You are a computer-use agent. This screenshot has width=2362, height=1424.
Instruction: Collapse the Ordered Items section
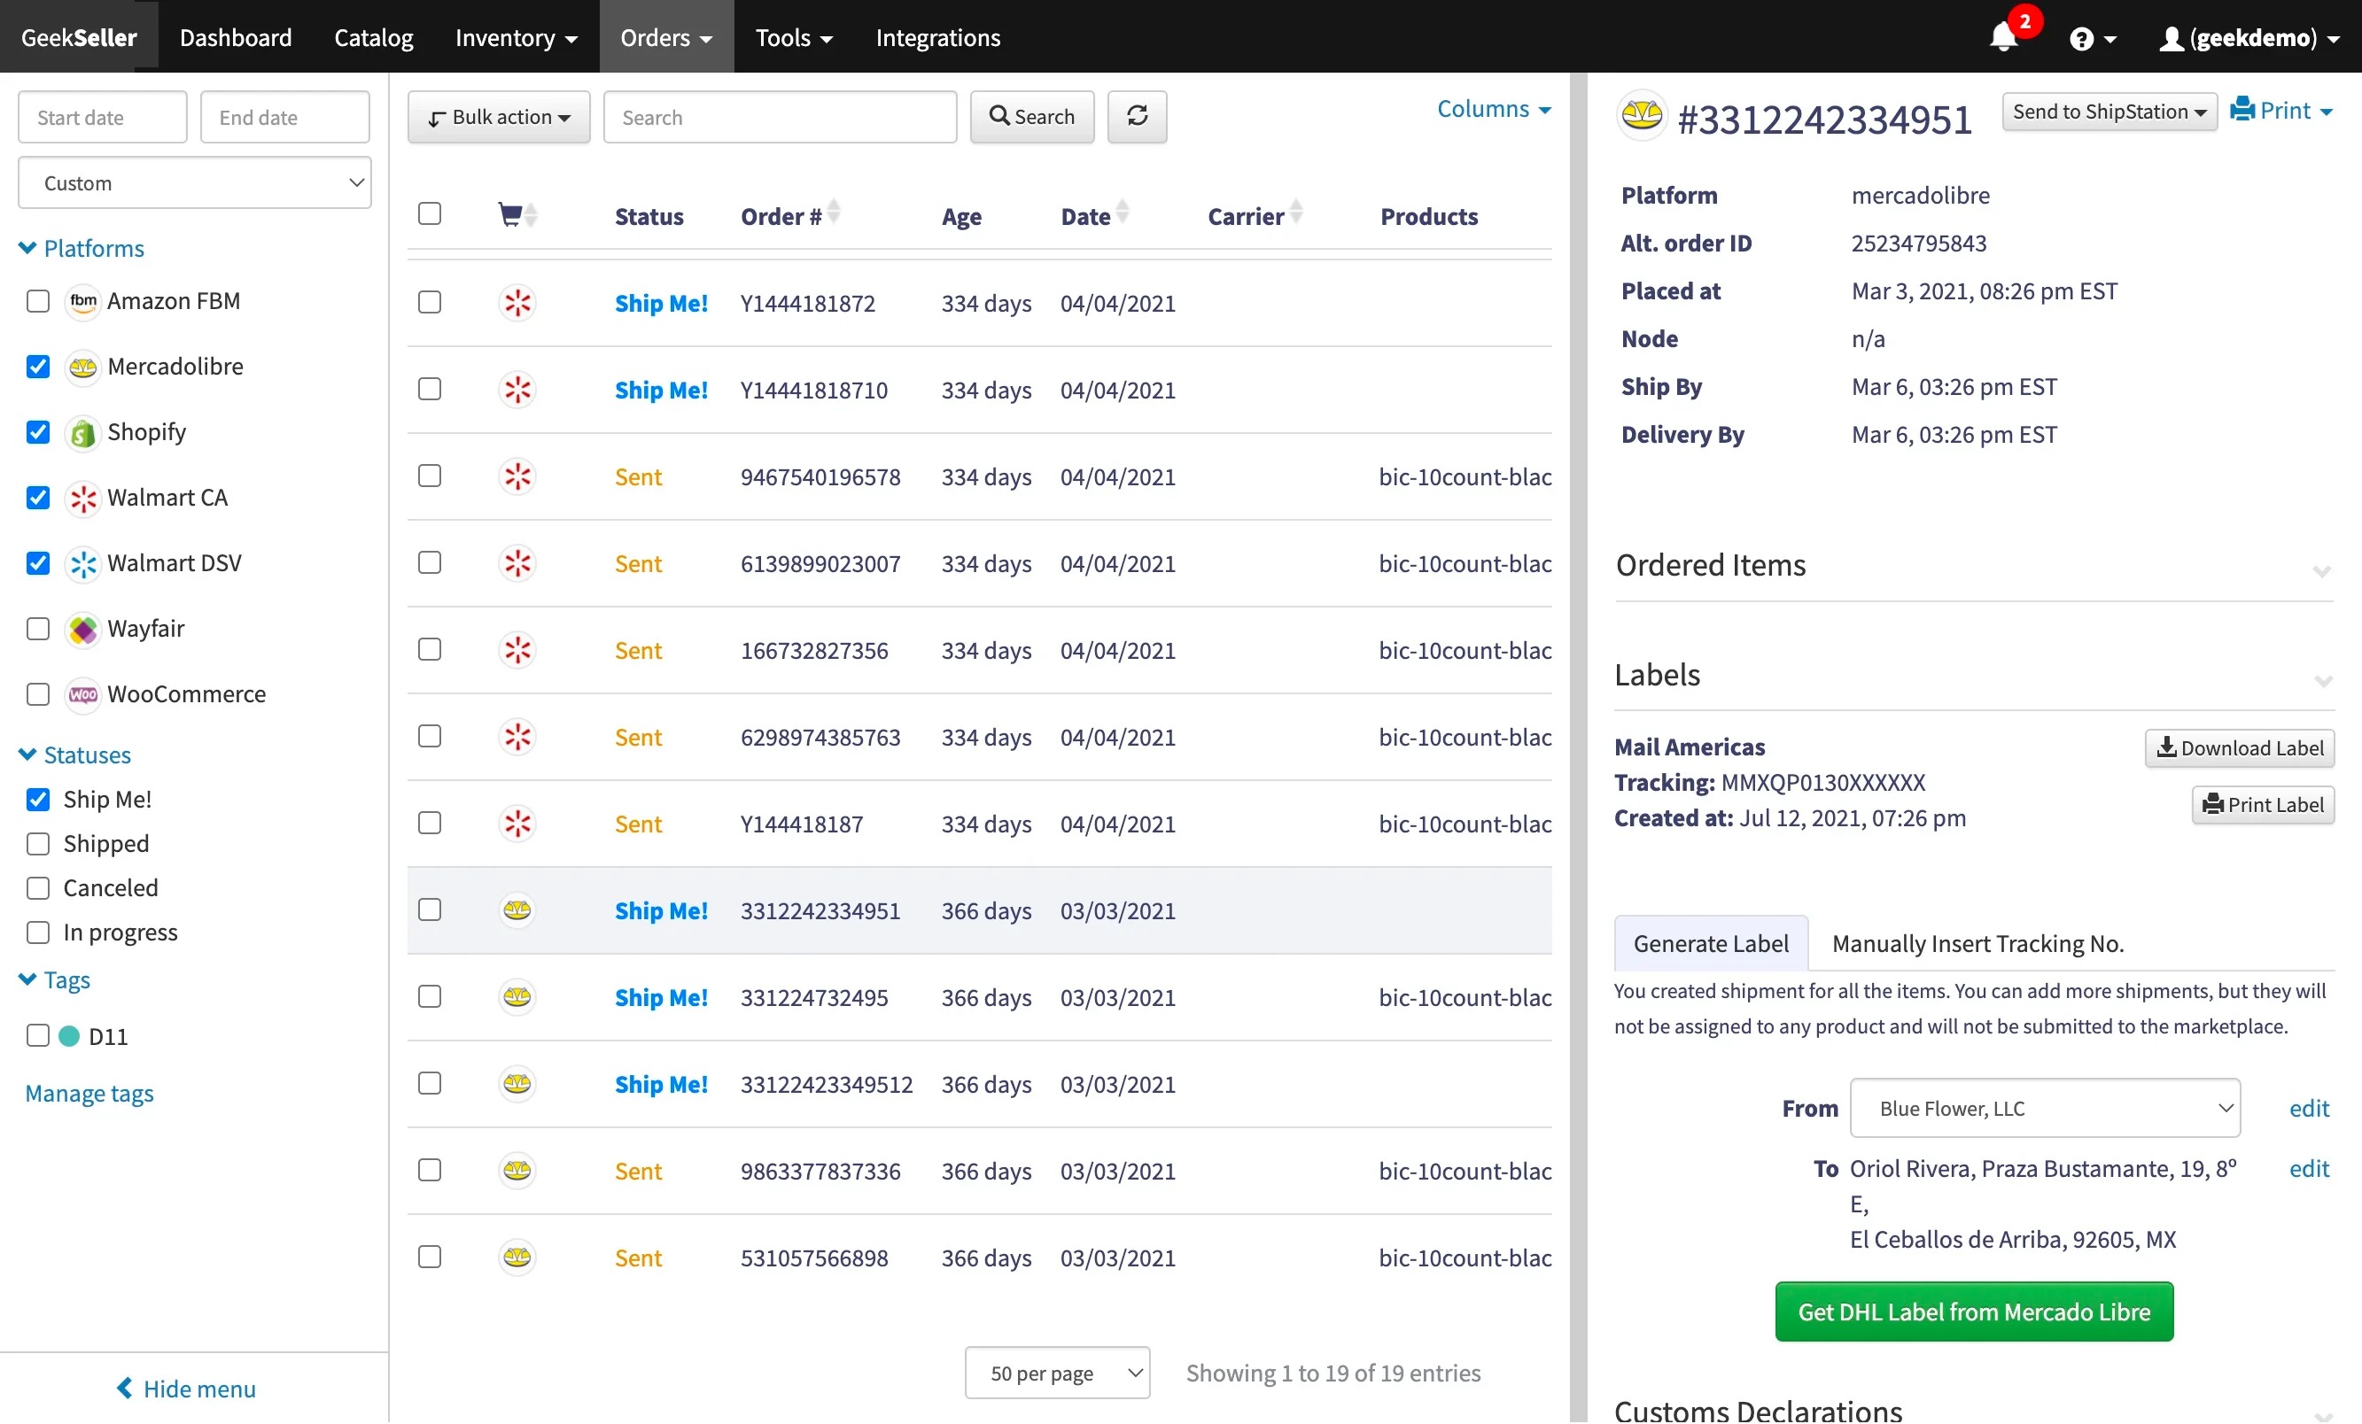pos(2320,570)
